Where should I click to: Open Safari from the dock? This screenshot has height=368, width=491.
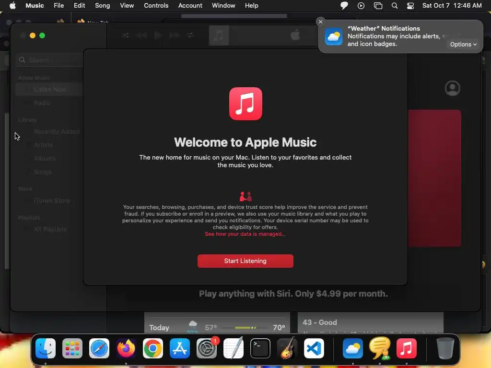(99, 348)
